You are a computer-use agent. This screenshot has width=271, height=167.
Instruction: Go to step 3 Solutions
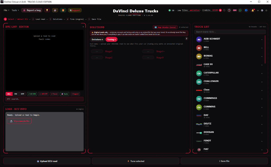tap(56, 19)
